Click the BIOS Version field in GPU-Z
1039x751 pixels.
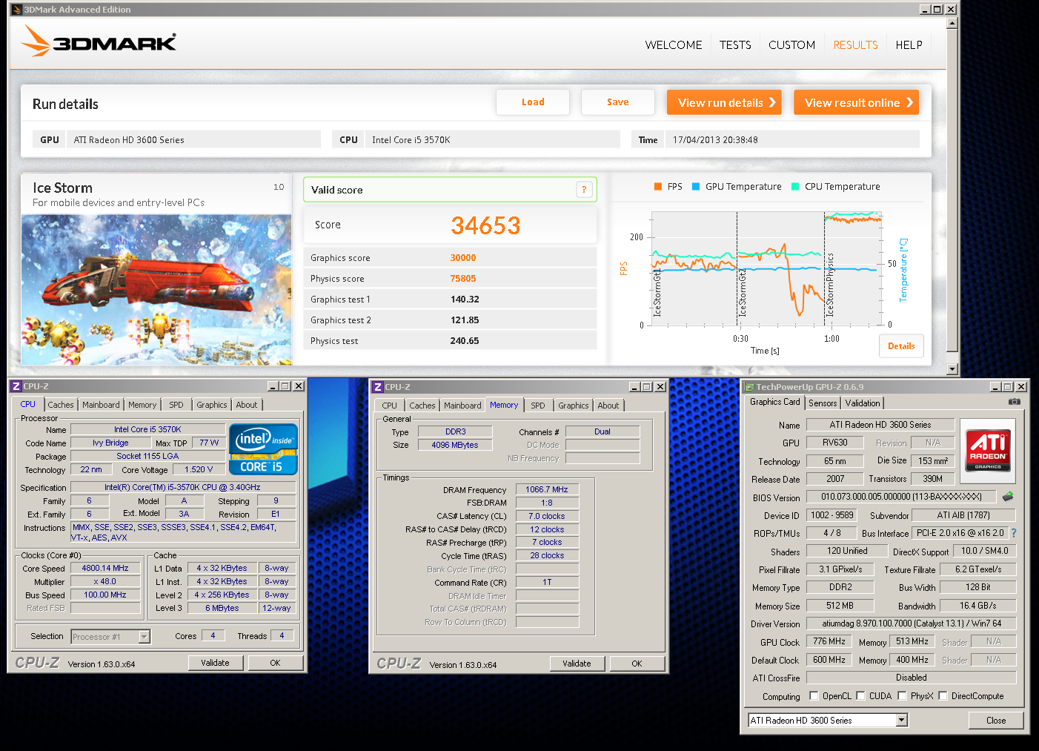pyautogui.click(x=901, y=497)
